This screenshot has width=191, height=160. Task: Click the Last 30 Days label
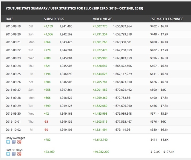click(14, 150)
